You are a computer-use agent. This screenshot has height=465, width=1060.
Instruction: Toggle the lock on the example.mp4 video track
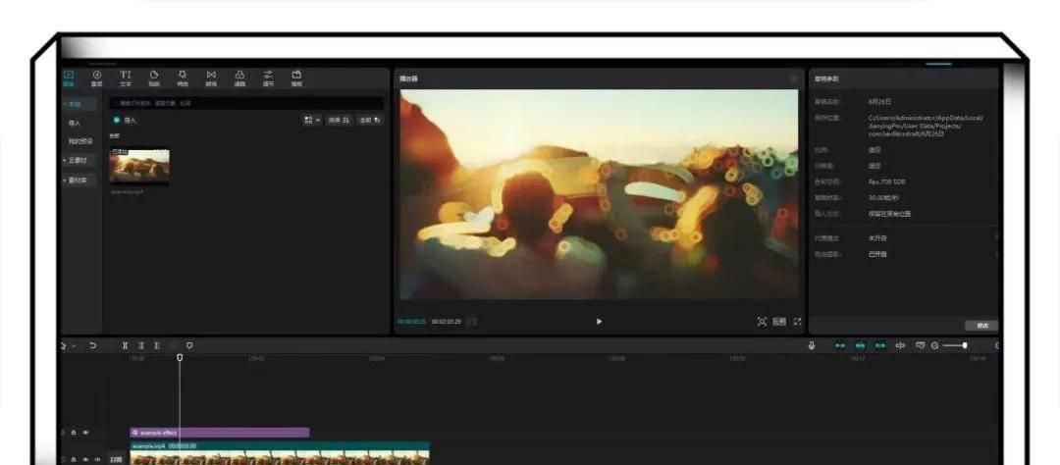tap(74, 459)
